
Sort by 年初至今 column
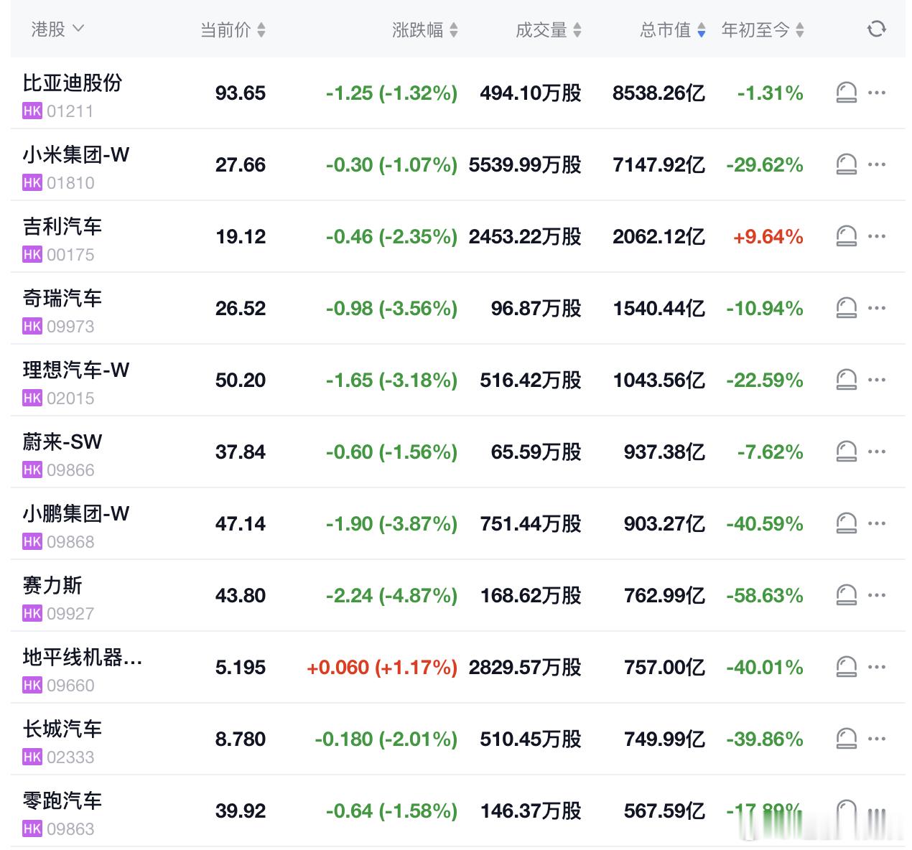tap(763, 29)
